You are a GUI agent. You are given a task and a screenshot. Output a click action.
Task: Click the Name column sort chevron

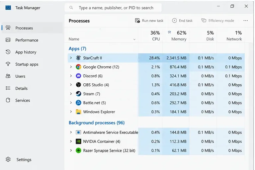[x=134, y=40]
